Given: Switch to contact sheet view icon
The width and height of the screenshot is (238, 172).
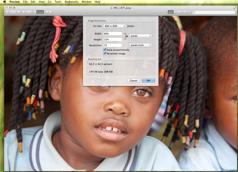Looking at the screenshot, I should point(188,12).
